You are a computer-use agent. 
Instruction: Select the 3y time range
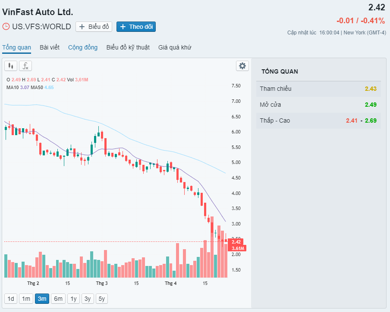tap(88, 299)
